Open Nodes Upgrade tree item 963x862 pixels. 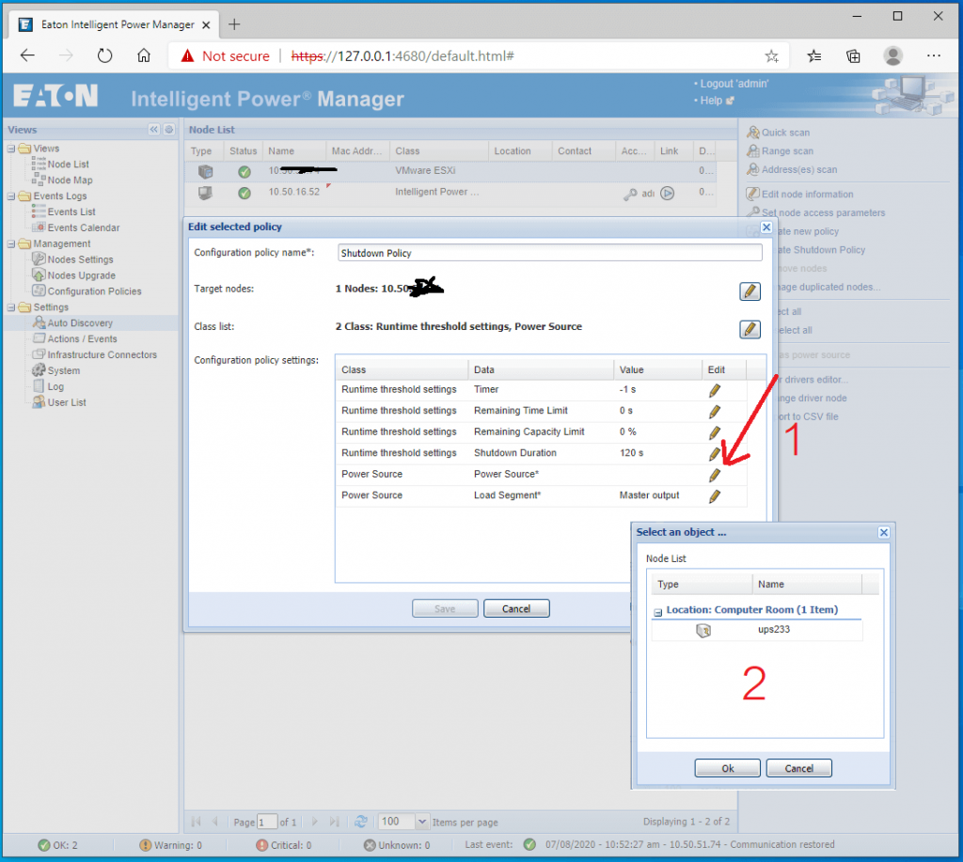point(81,275)
